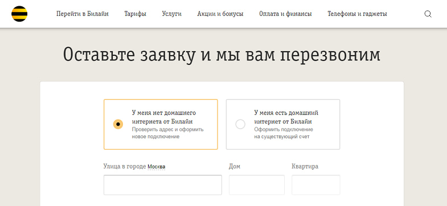Go to the Услуги menu item
The image size is (447, 206).
(171, 14)
